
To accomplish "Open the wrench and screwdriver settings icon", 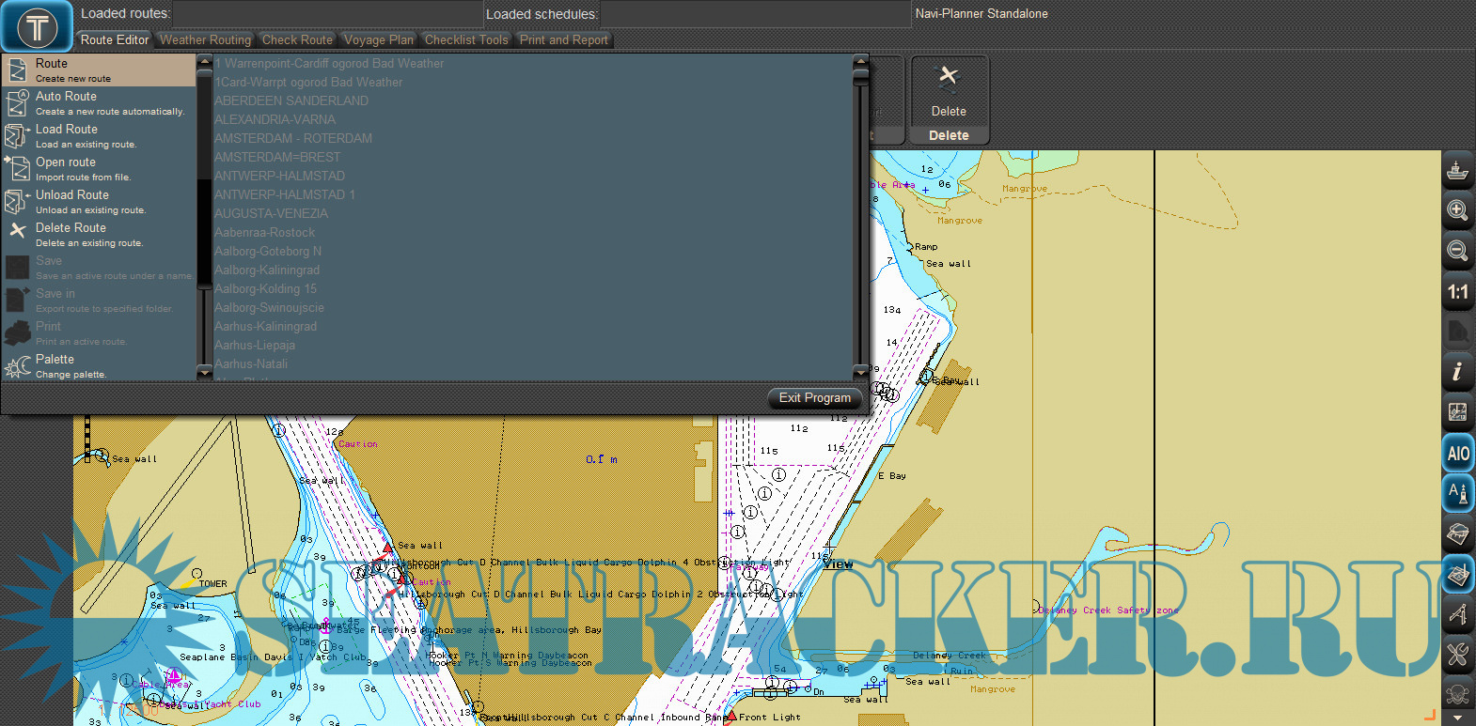I will click(1457, 655).
